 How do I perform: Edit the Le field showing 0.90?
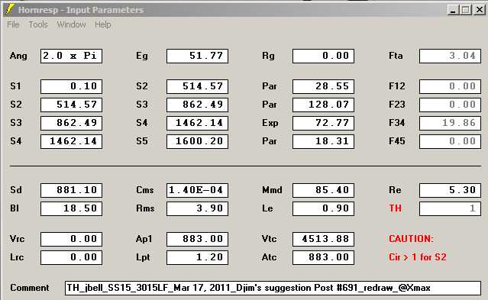[323, 208]
